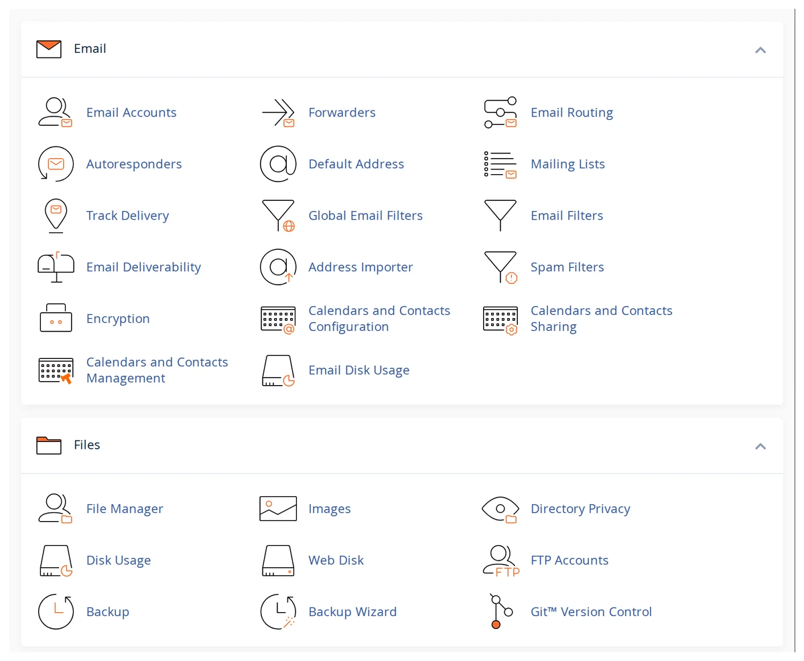Open the Mailing Lists link
This screenshot has width=804, height=661.
tap(567, 164)
